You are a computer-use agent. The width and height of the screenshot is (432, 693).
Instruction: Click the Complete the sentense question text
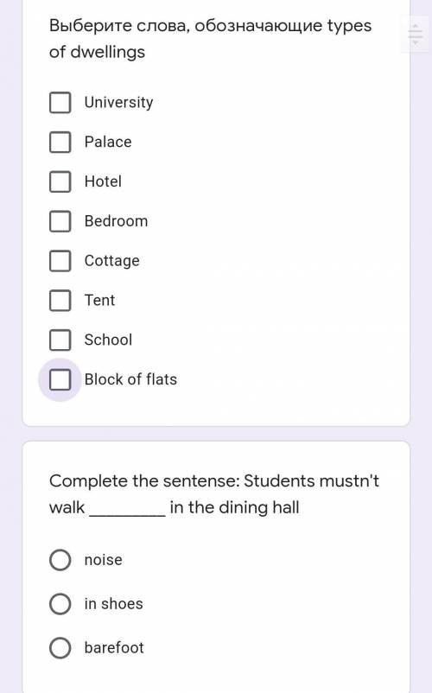tap(214, 494)
